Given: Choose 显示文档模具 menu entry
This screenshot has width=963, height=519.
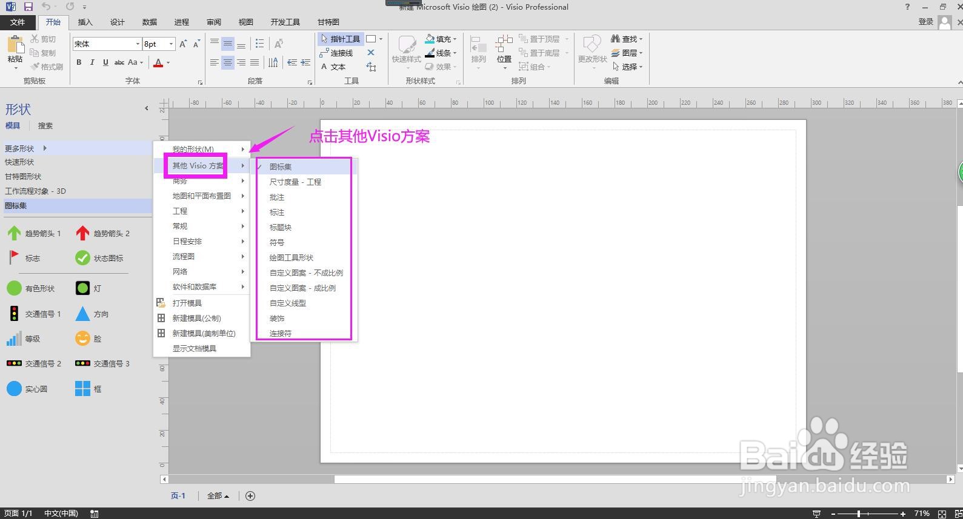Looking at the screenshot, I should 202,348.
